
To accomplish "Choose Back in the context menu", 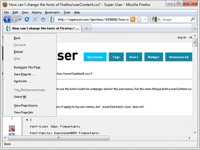I will pyautogui.click(x=30, y=38).
